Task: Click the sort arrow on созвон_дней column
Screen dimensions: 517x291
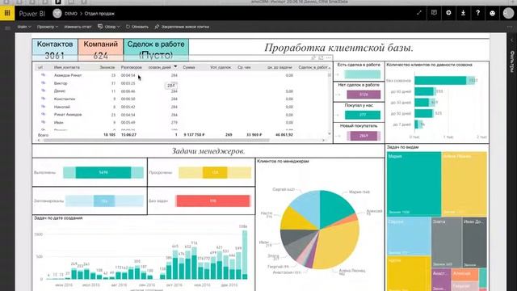Action: pyautogui.click(x=175, y=66)
